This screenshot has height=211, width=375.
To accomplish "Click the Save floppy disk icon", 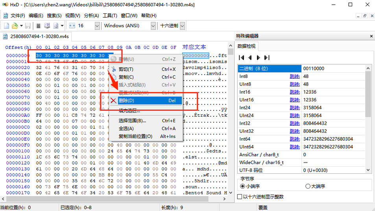I will 28,26.
